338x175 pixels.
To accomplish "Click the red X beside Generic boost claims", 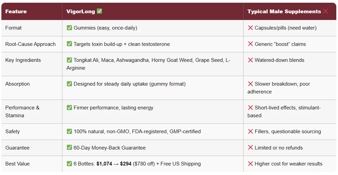I will pyautogui.click(x=250, y=44).
